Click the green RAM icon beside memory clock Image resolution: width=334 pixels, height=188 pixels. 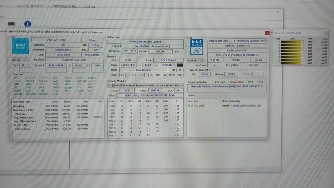[x=180, y=65]
